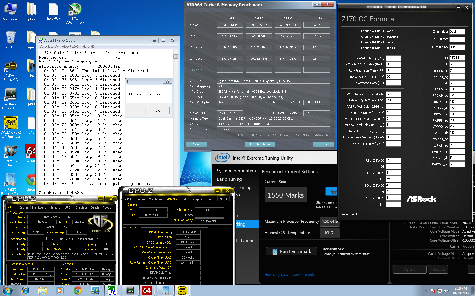Click the Refresh Cycle Time (tRFC) field
The image size is (475, 296).
[393, 100]
